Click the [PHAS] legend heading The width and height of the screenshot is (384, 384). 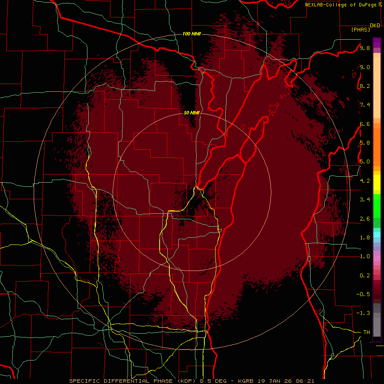click(x=361, y=30)
